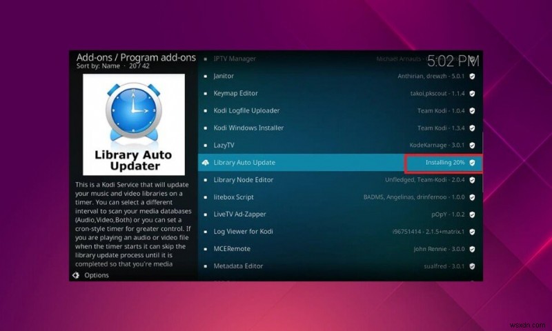
Task: Select Metadata Editor add-on
Action: pos(339,266)
